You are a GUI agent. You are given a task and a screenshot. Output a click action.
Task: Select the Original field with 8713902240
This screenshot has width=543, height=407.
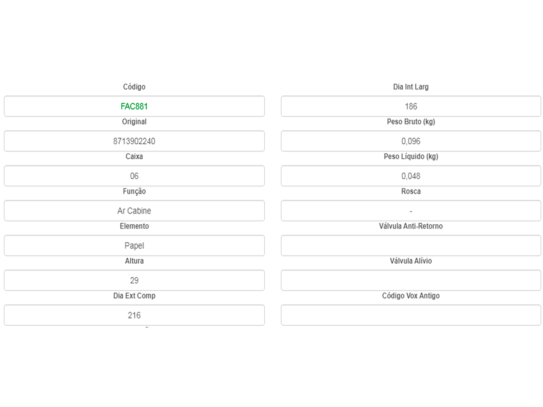pos(134,141)
